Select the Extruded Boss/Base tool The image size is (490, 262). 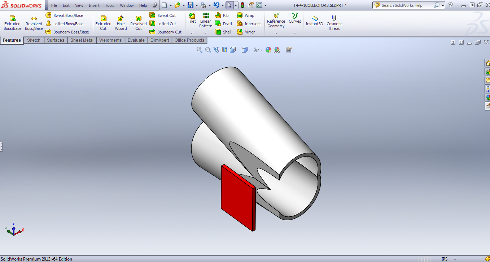click(x=12, y=23)
